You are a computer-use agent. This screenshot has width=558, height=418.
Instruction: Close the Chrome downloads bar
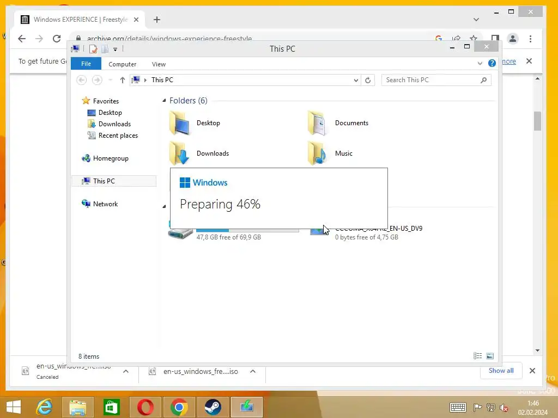pos(532,371)
